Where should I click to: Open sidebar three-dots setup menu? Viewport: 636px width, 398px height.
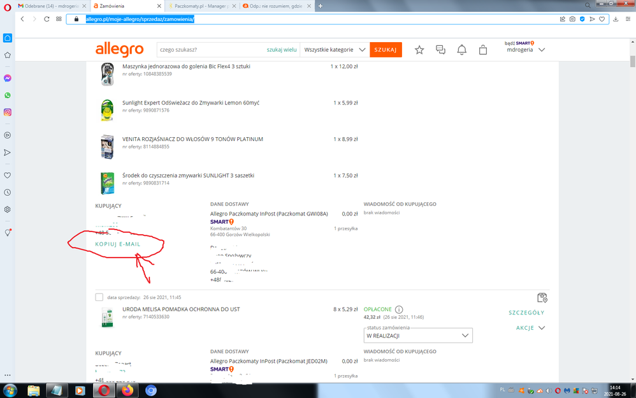(7, 375)
